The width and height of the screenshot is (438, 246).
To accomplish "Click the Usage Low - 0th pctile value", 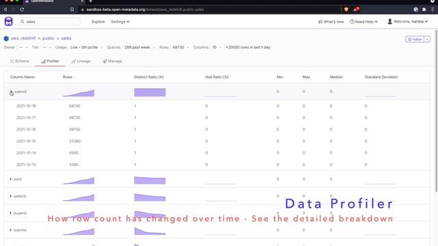I will [84, 47].
